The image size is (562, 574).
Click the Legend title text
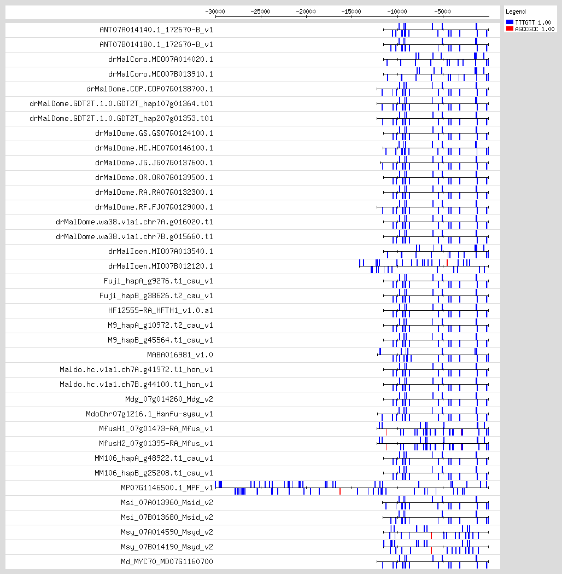516,11
